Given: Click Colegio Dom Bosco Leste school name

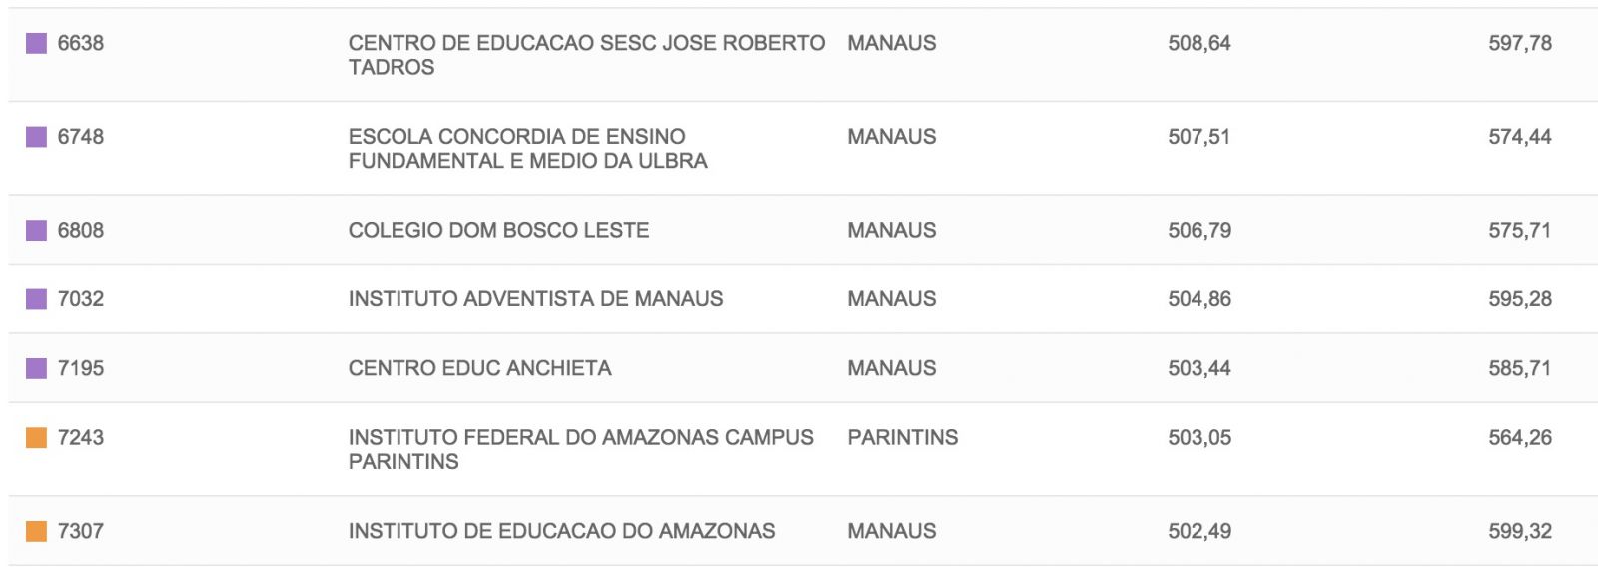Looking at the screenshot, I should pyautogui.click(x=498, y=230).
